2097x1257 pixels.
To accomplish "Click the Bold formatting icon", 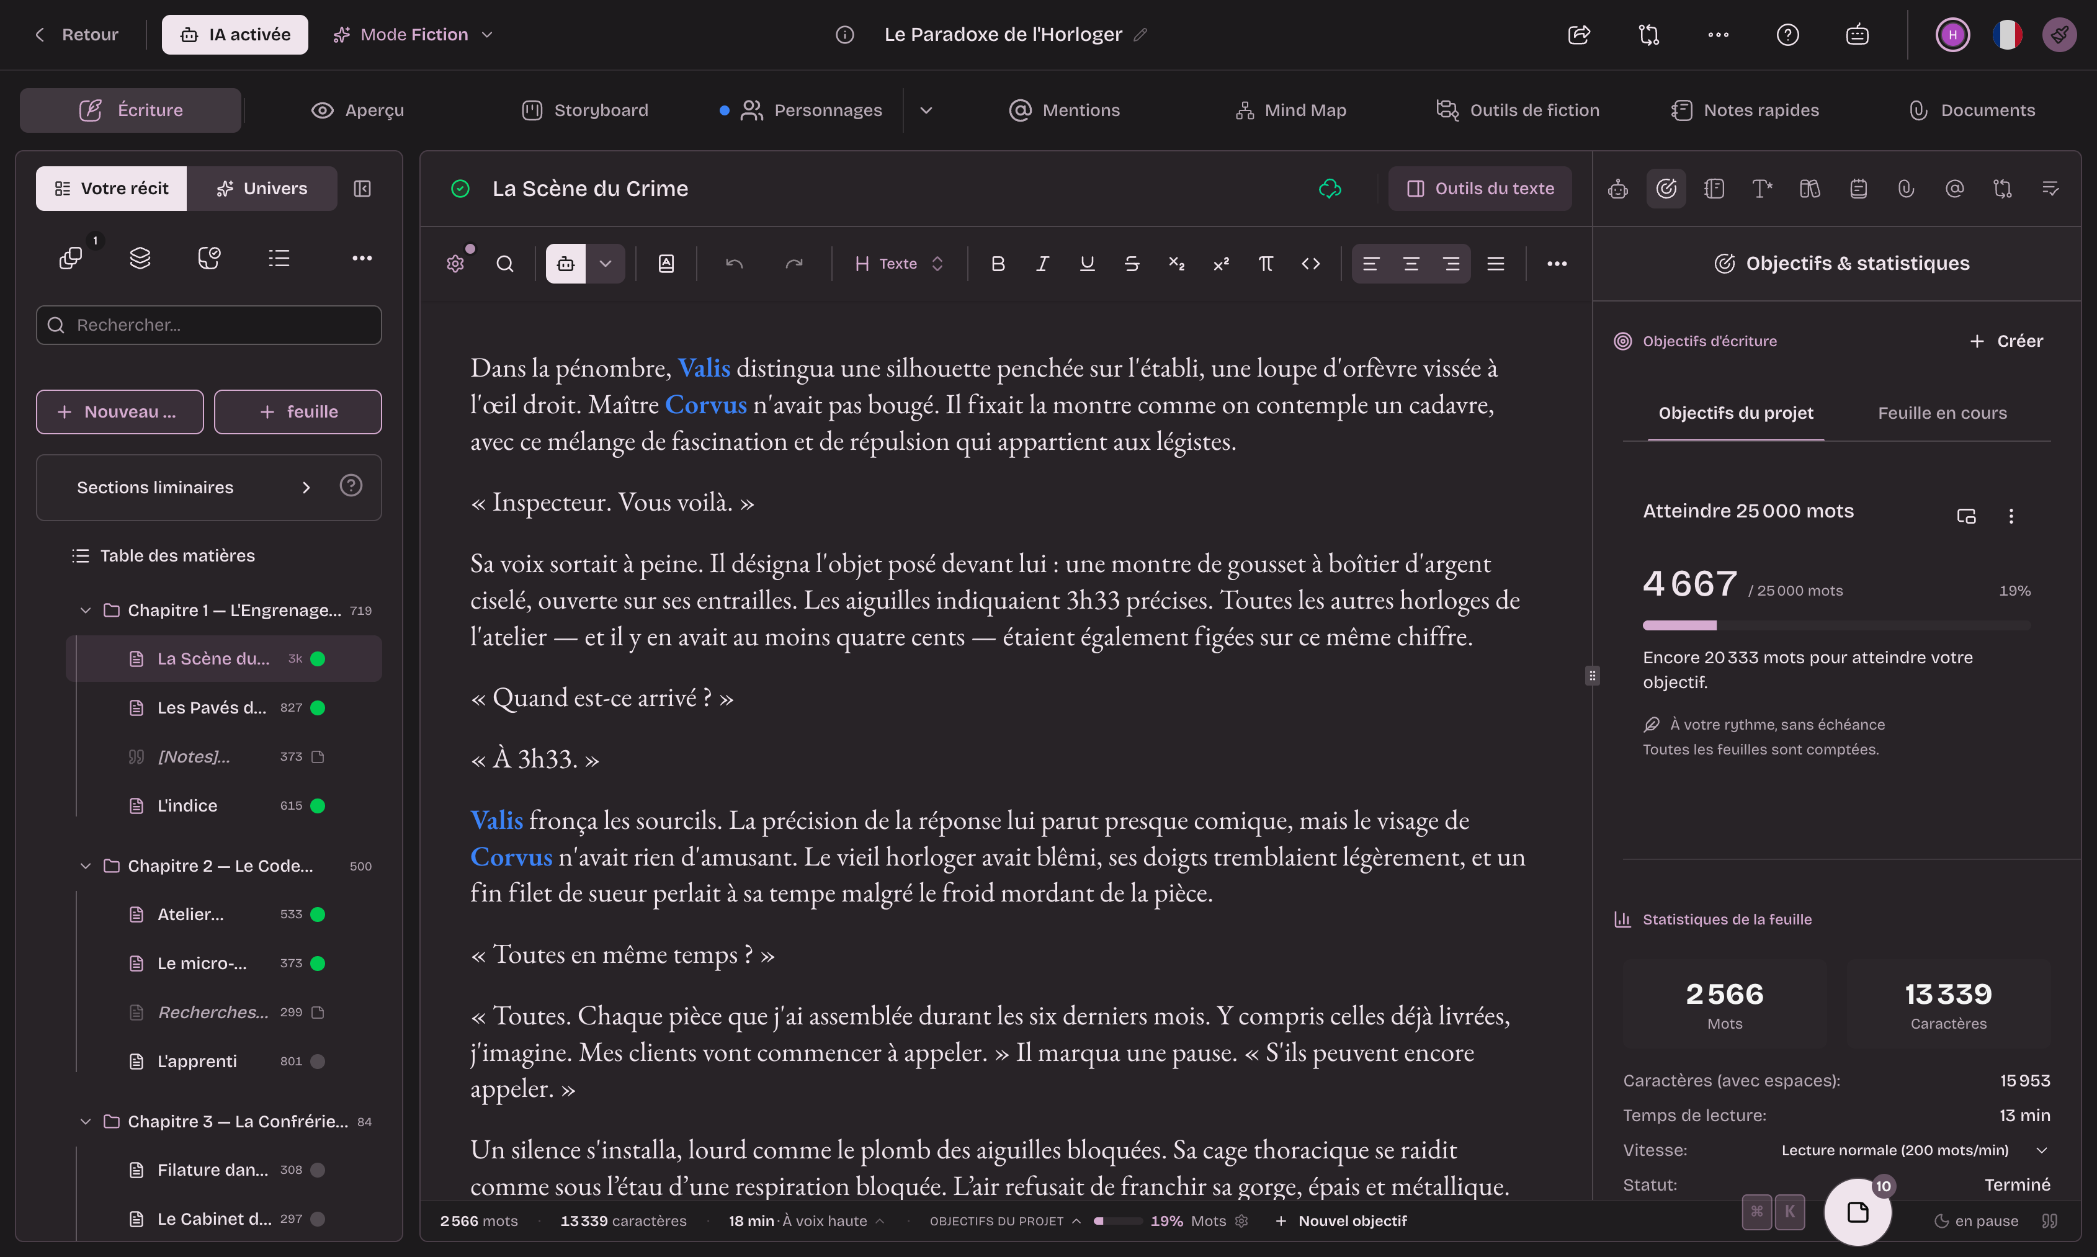I will pyautogui.click(x=998, y=264).
